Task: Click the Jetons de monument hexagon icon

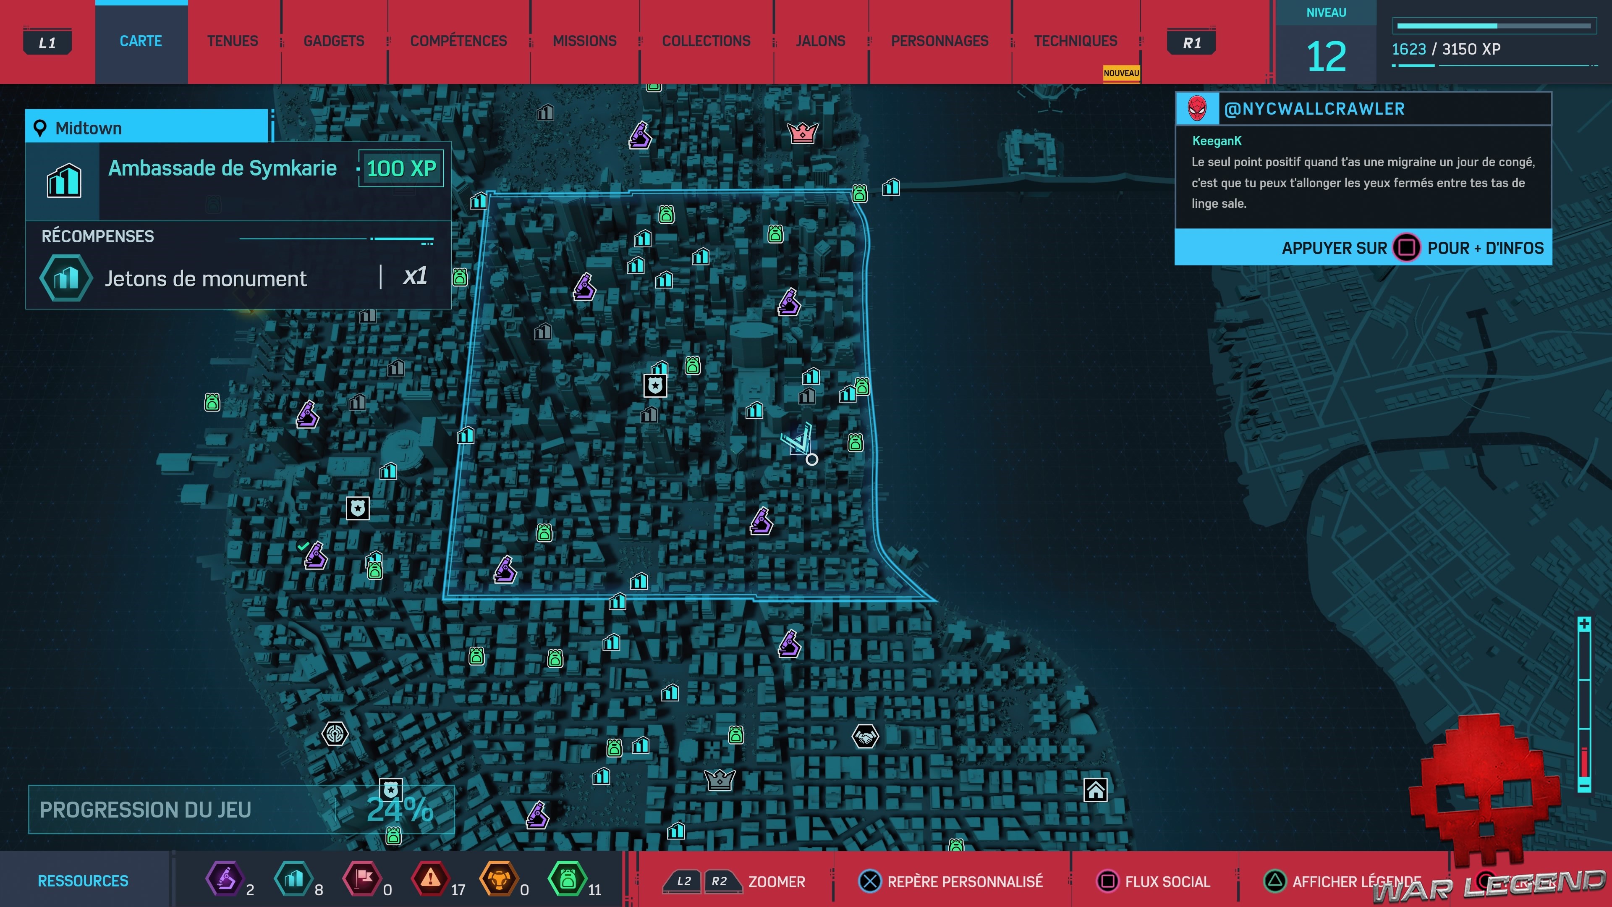Action: (x=66, y=278)
